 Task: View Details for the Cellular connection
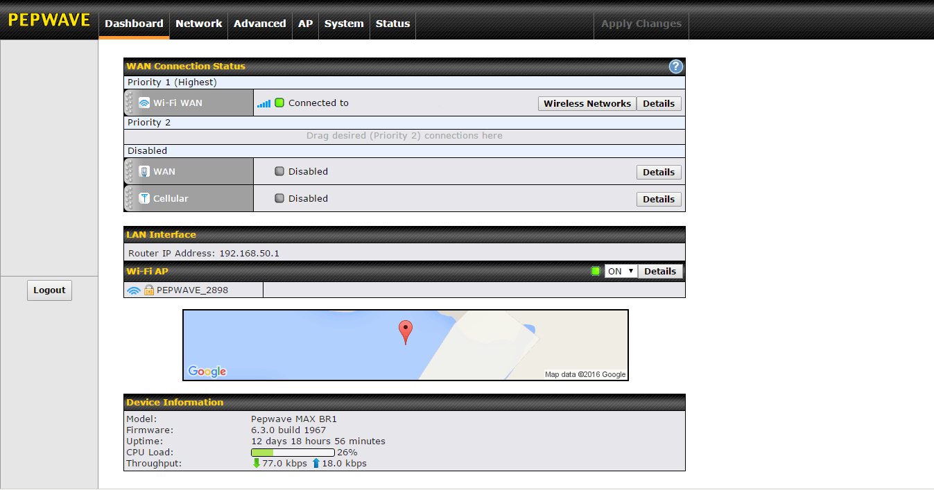tap(659, 199)
